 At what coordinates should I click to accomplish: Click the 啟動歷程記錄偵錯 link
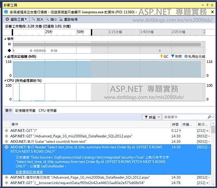[29, 172]
